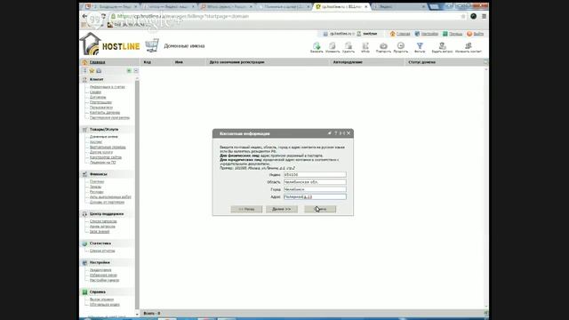Open Виртуальные серверы in sidebar
This screenshot has width=569, height=320.
coord(108,147)
